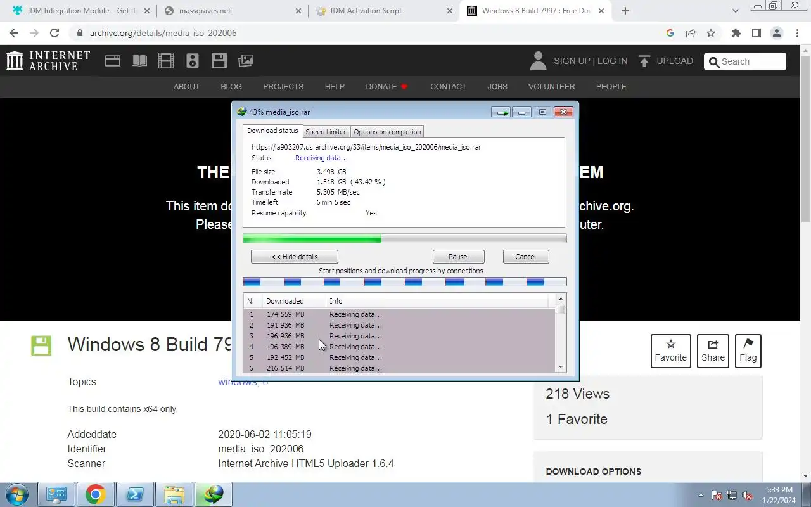811x507 pixels.
Task: Click the Favorite star button
Action: pos(670,350)
